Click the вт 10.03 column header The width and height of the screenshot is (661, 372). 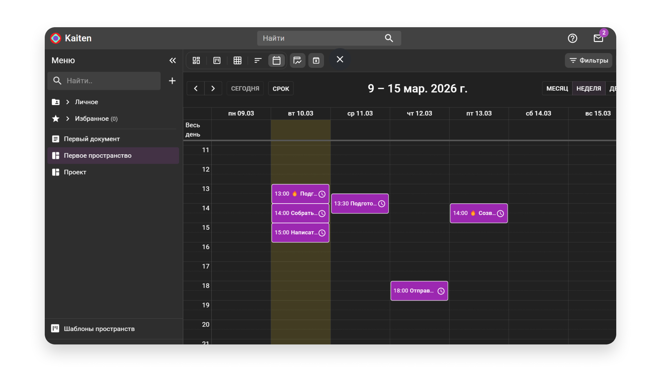click(301, 113)
